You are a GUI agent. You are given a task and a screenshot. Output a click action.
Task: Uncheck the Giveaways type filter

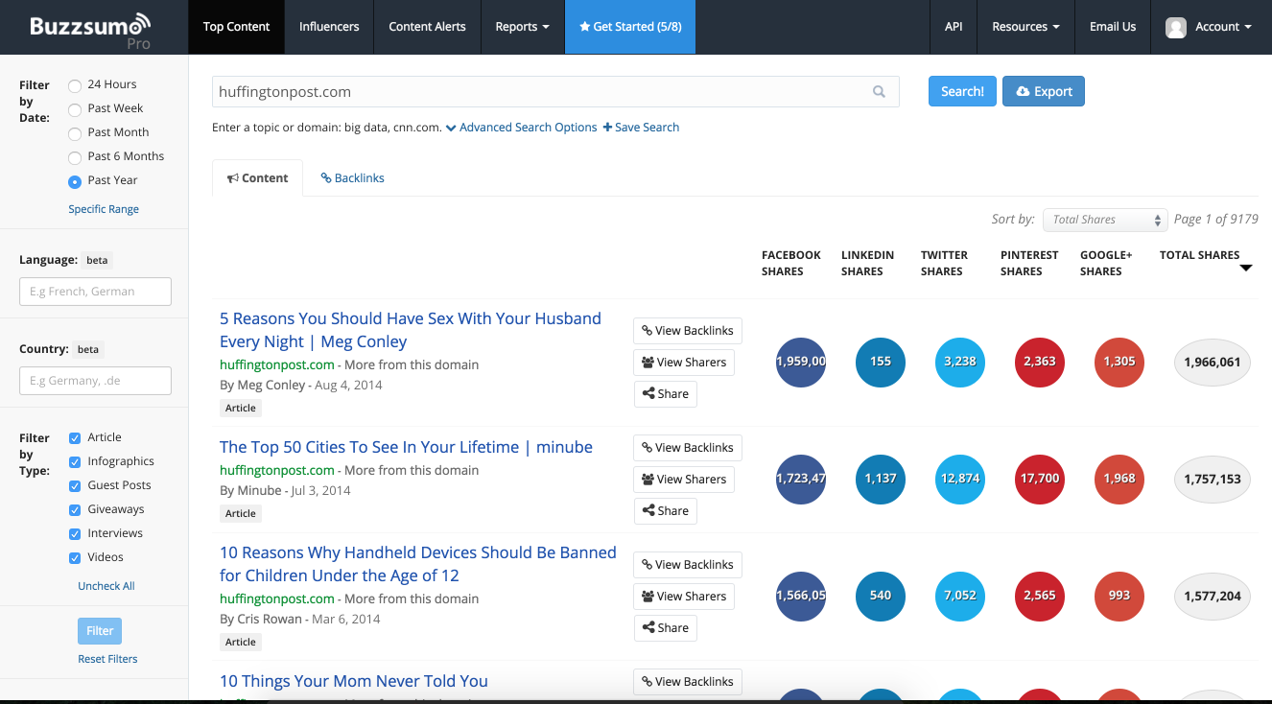75,510
